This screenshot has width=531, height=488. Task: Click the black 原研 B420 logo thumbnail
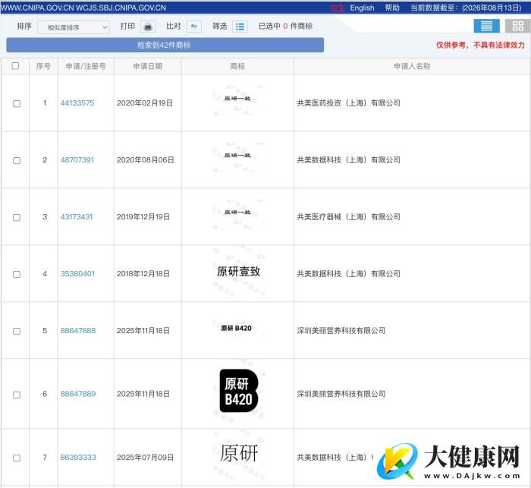(x=239, y=391)
